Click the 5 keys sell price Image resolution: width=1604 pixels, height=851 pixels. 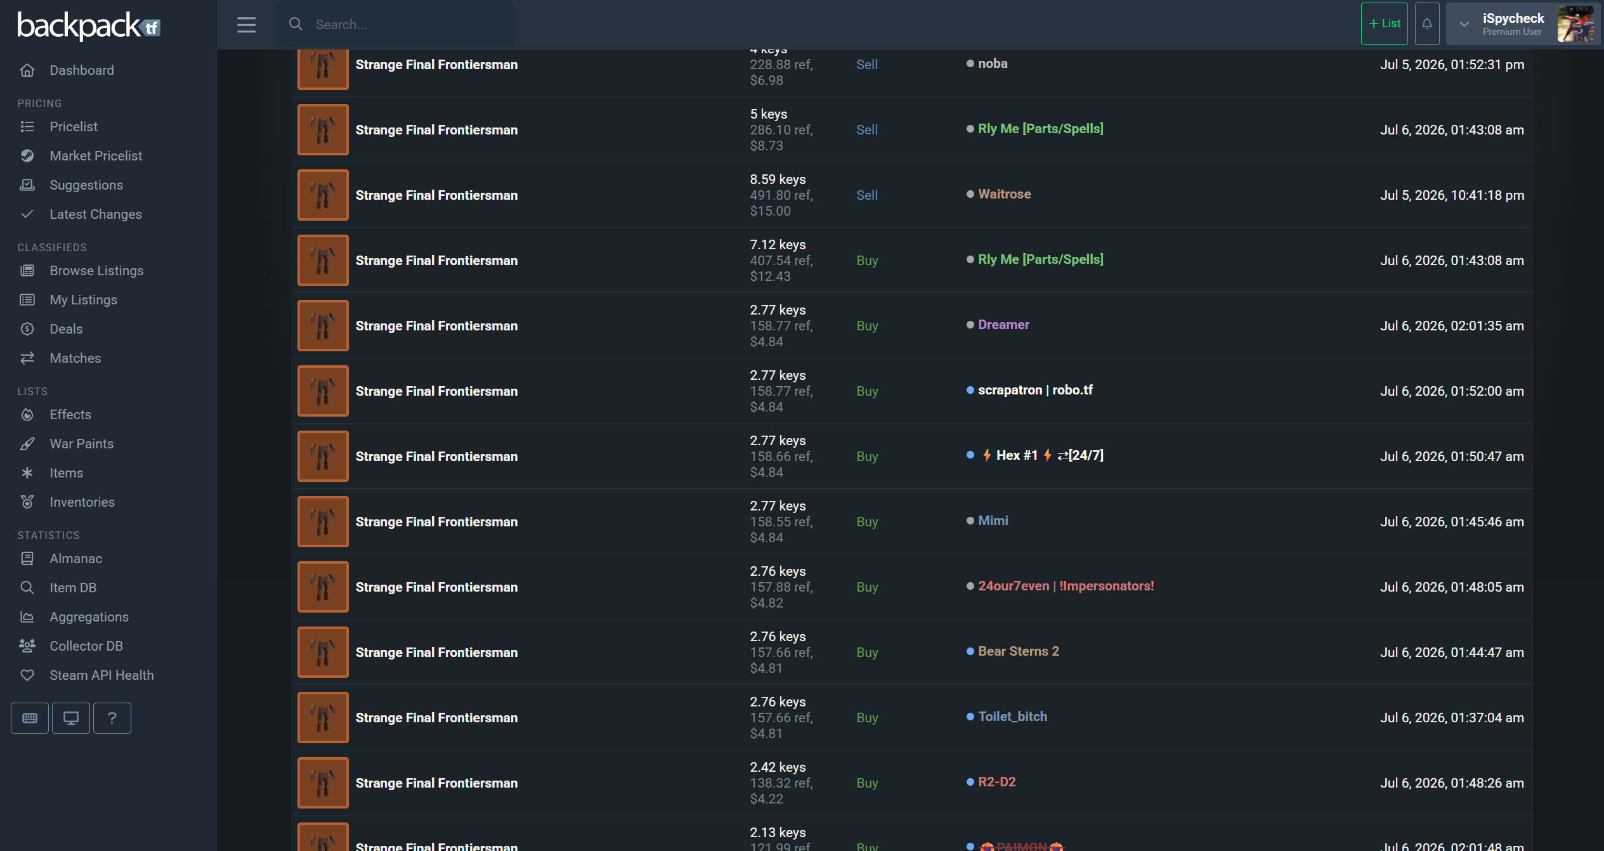point(769,114)
